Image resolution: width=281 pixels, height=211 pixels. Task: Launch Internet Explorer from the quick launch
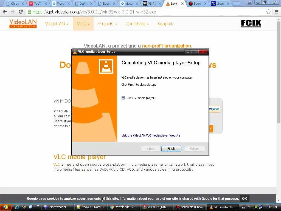17,207
